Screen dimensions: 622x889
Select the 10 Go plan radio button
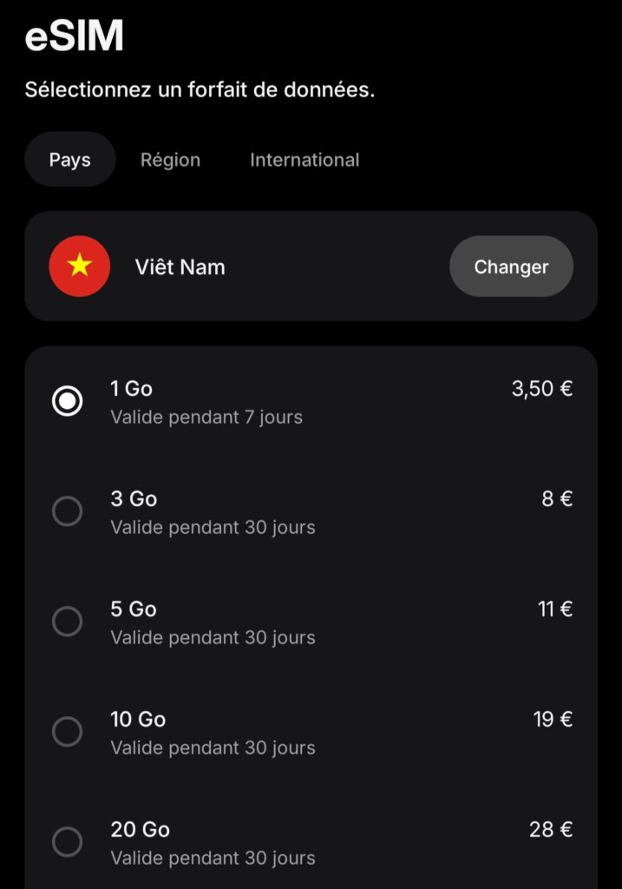tap(68, 732)
